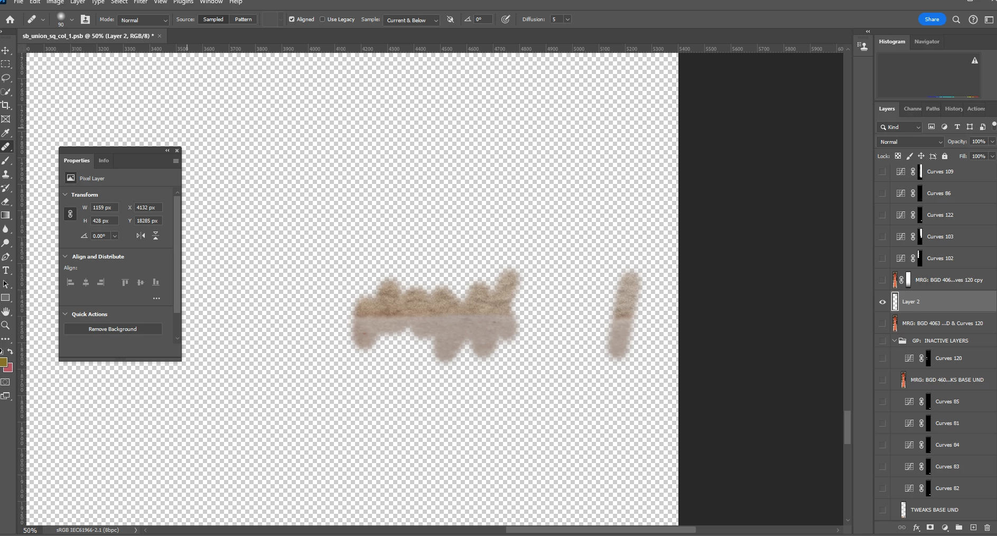
Task: Show the Curves 122 layer
Action: (882, 215)
